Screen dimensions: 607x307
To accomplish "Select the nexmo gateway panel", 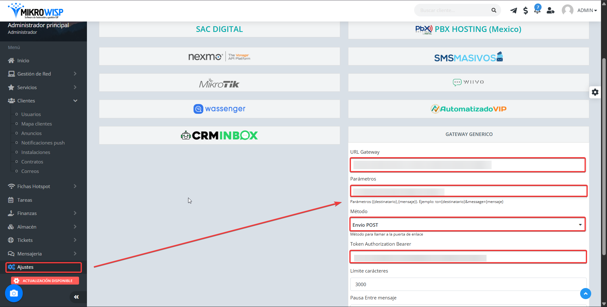I will 219,56.
